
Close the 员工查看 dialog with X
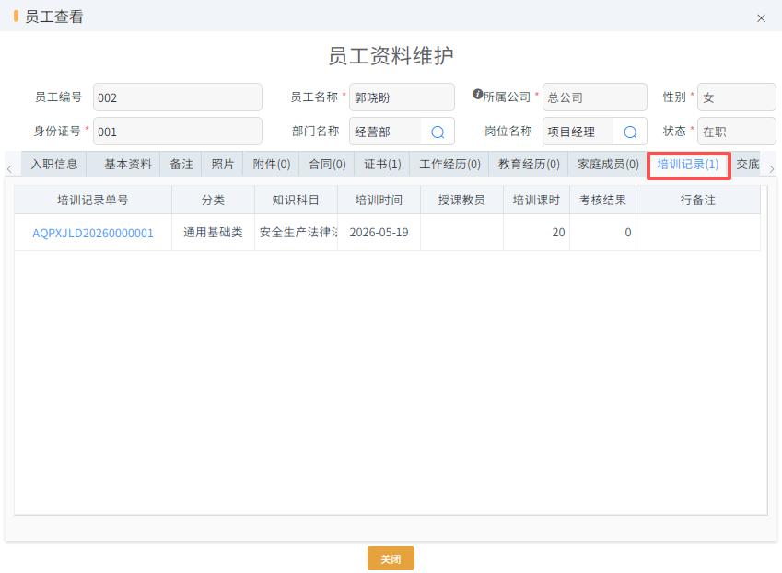[761, 18]
